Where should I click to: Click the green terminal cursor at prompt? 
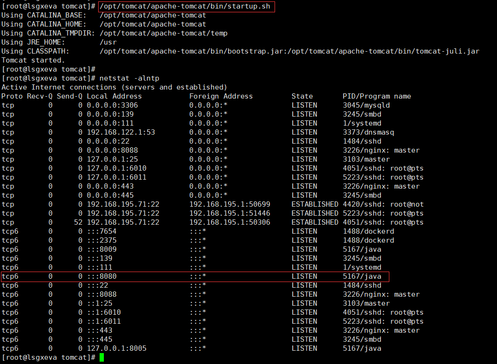102,358
